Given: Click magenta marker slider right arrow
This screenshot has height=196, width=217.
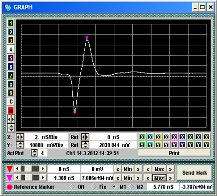Looking at the screenshot, I should click(x=43, y=178).
